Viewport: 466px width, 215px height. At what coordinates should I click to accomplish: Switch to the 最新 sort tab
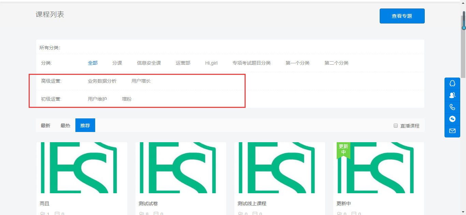click(x=45, y=126)
